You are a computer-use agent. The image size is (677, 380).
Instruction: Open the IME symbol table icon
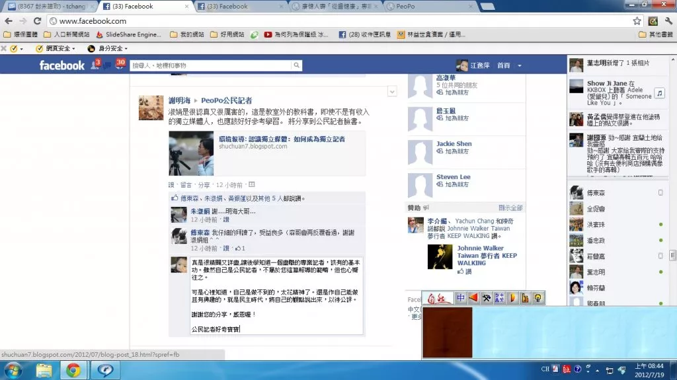[x=499, y=298]
